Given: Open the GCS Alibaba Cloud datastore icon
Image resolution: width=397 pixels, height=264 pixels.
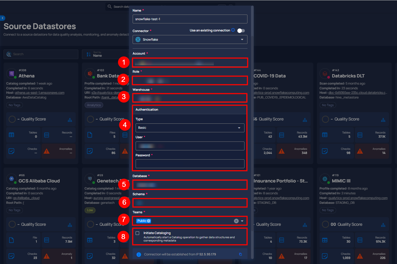Looking at the screenshot, I should pyautogui.click(x=12, y=179).
